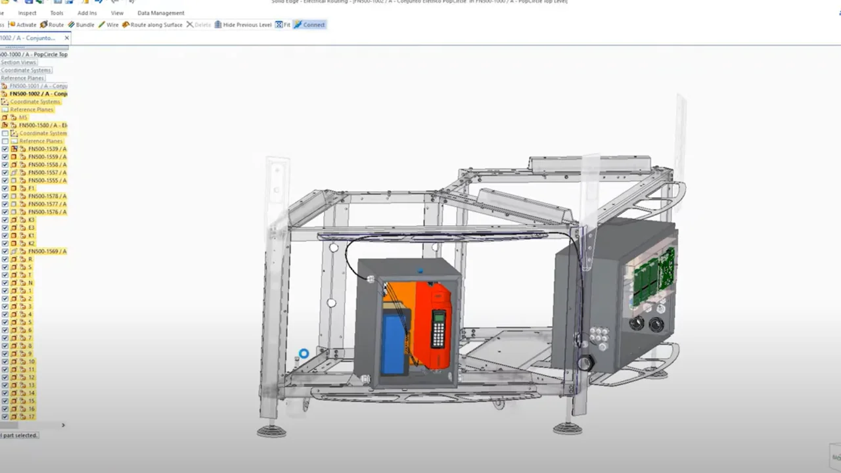Open the Data Management tab
The width and height of the screenshot is (841, 473).
160,13
